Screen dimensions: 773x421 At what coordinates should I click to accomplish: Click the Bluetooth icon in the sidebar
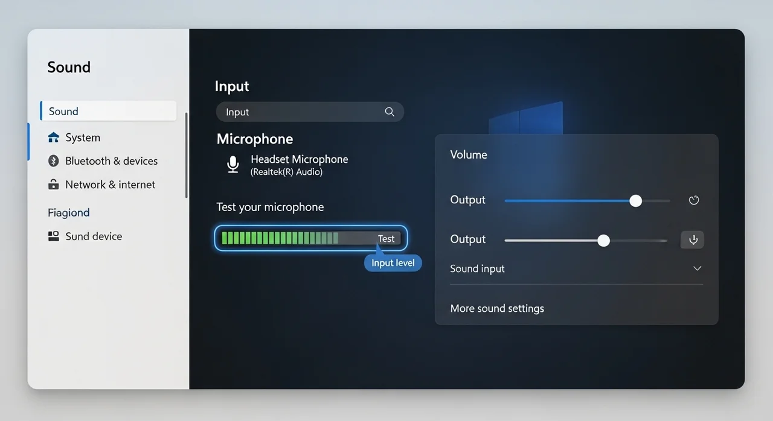tap(54, 161)
